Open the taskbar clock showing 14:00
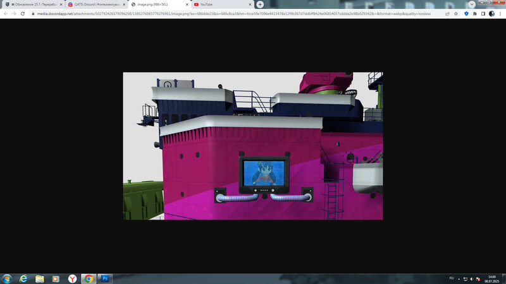Image resolution: width=506 pixels, height=284 pixels. [492, 279]
